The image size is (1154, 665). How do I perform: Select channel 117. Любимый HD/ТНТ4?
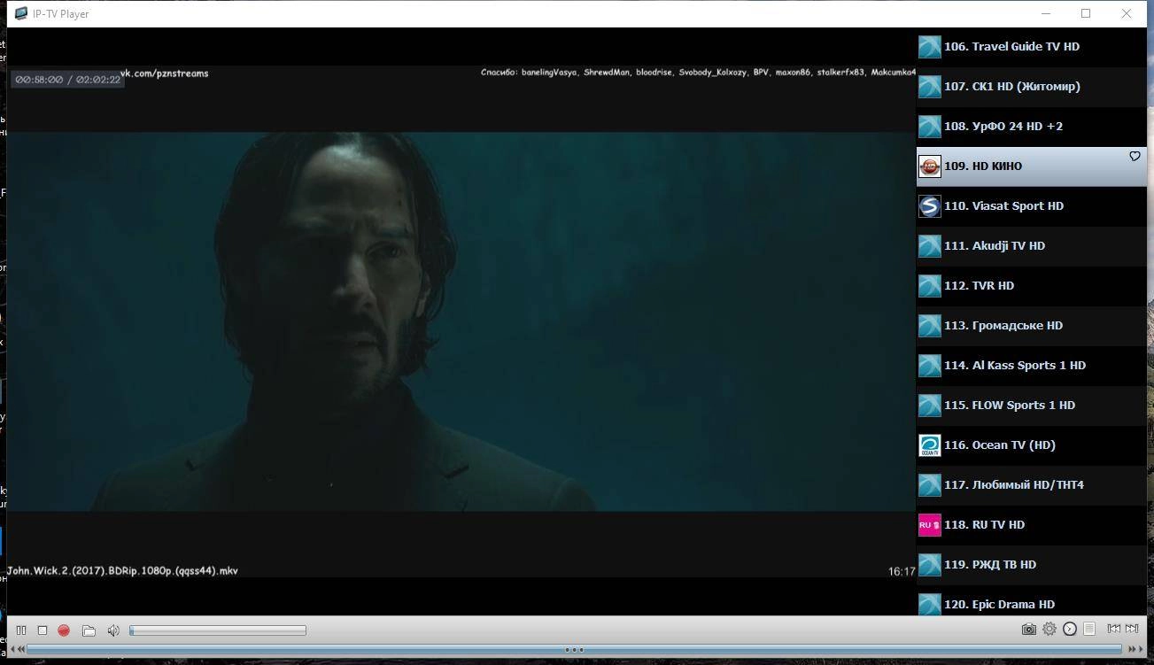click(x=1031, y=485)
